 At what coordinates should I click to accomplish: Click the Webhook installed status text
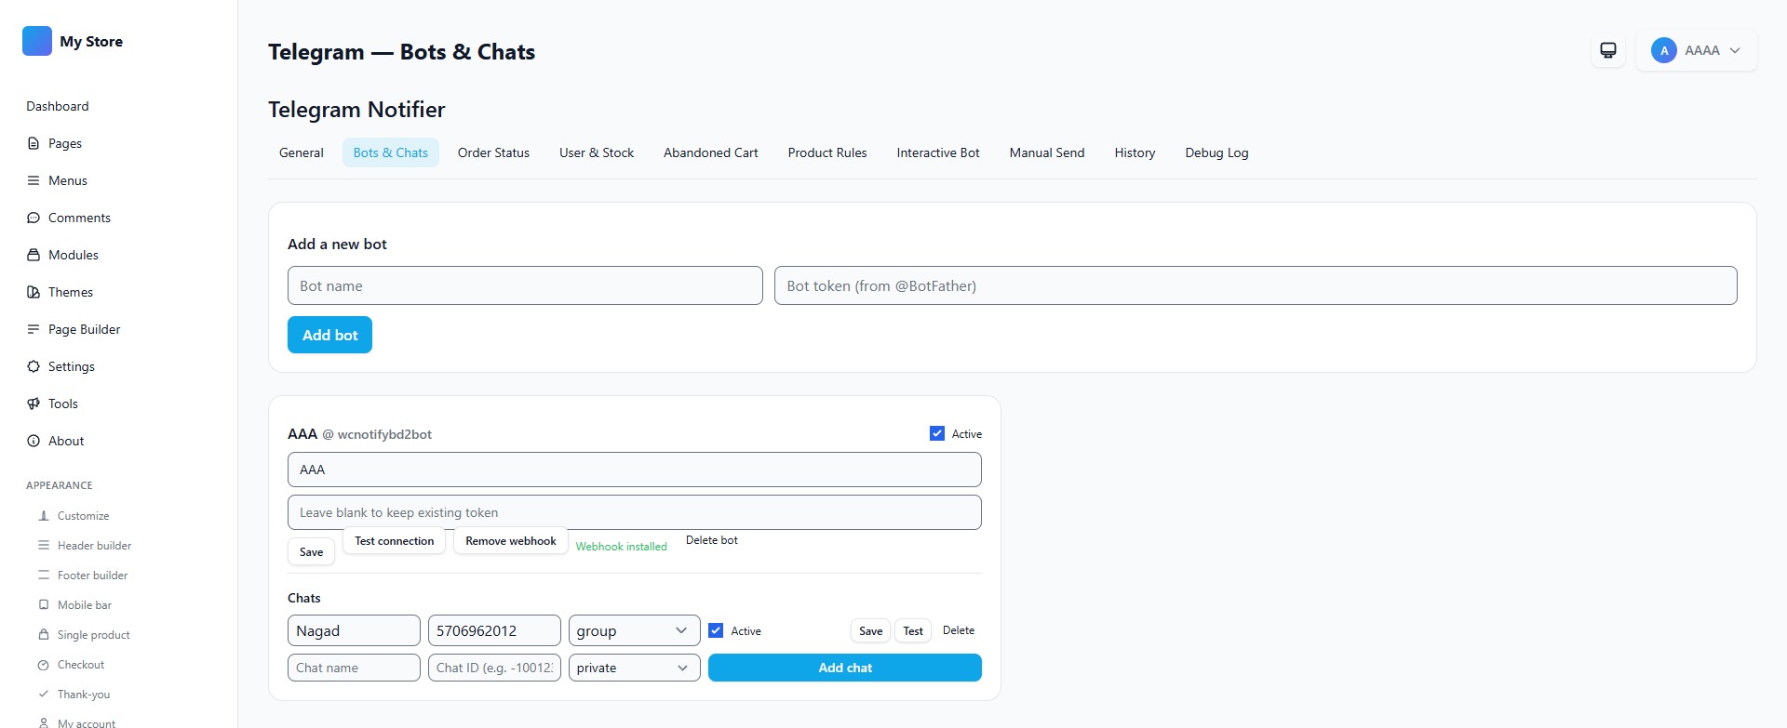click(622, 547)
